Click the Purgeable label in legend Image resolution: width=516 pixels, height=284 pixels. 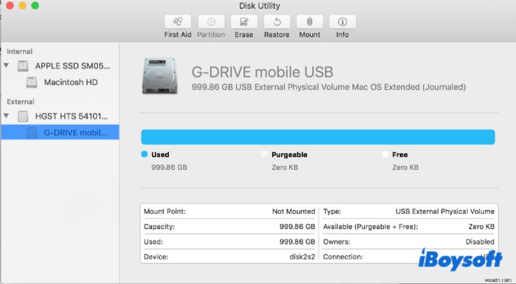[289, 155]
